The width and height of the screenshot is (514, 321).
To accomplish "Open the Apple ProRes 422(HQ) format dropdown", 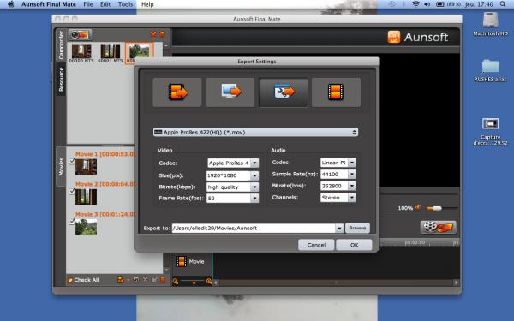I will 255,132.
